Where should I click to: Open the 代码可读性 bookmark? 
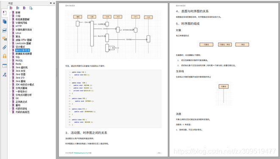click(x=21, y=108)
